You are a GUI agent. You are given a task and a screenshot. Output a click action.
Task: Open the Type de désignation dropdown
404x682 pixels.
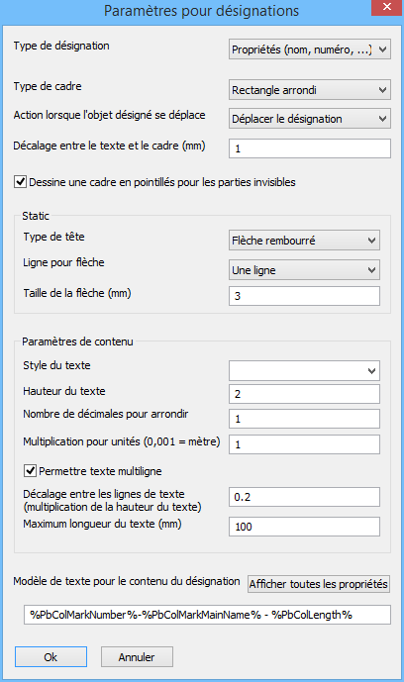(310, 49)
